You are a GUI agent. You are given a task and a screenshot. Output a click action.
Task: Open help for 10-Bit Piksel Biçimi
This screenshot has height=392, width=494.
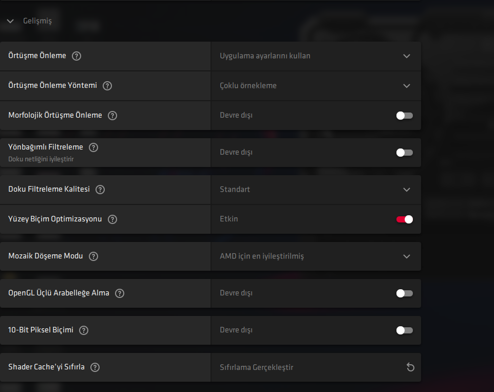[x=84, y=330]
